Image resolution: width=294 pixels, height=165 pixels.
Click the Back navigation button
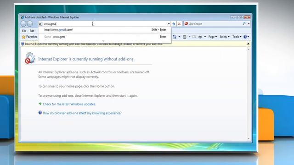23,24
